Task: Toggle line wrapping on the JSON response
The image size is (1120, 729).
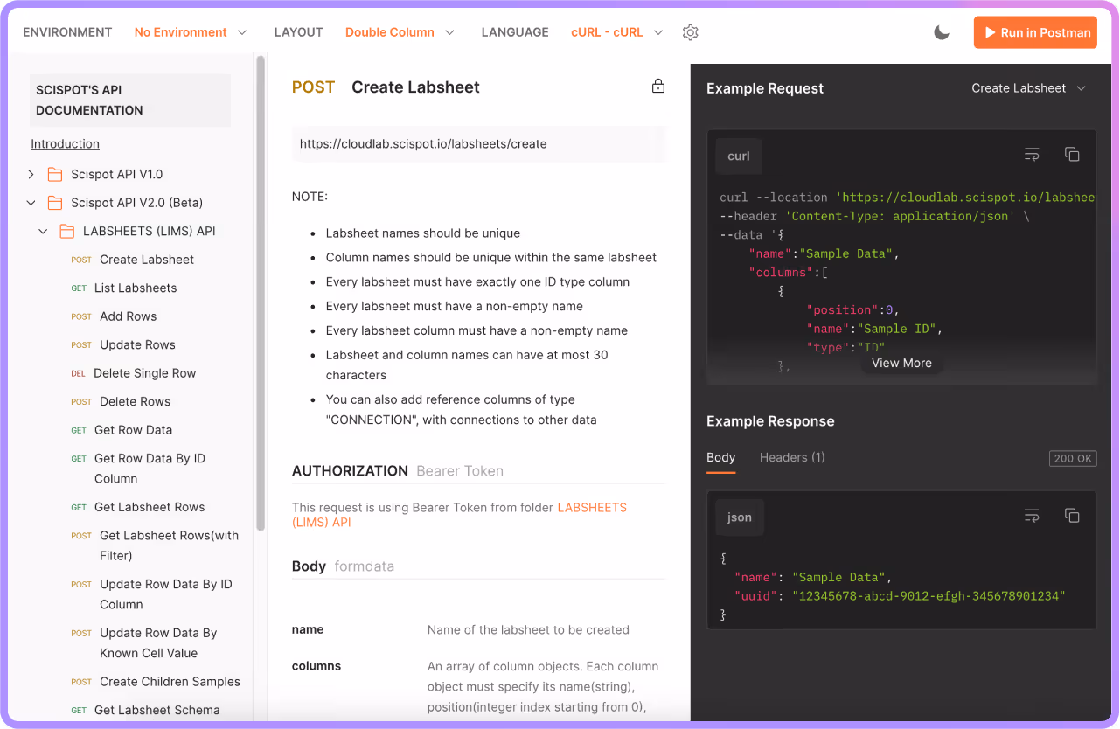Action: (1032, 517)
